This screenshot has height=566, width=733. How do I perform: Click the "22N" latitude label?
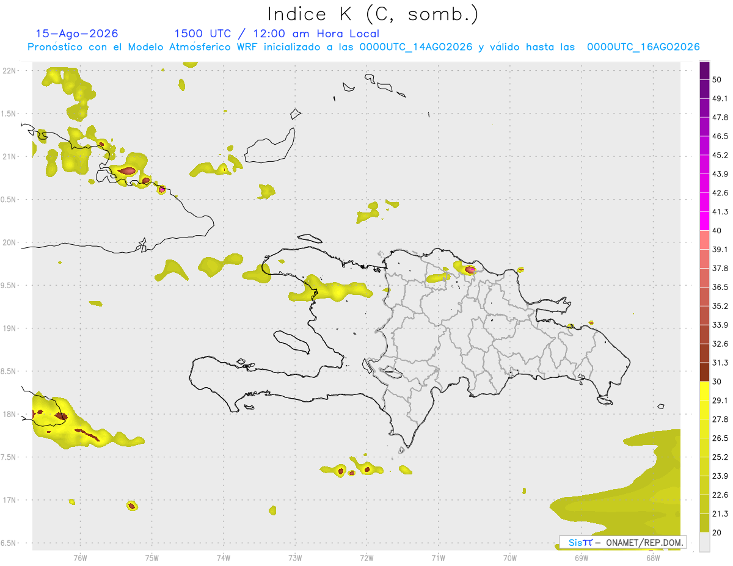tap(9, 71)
